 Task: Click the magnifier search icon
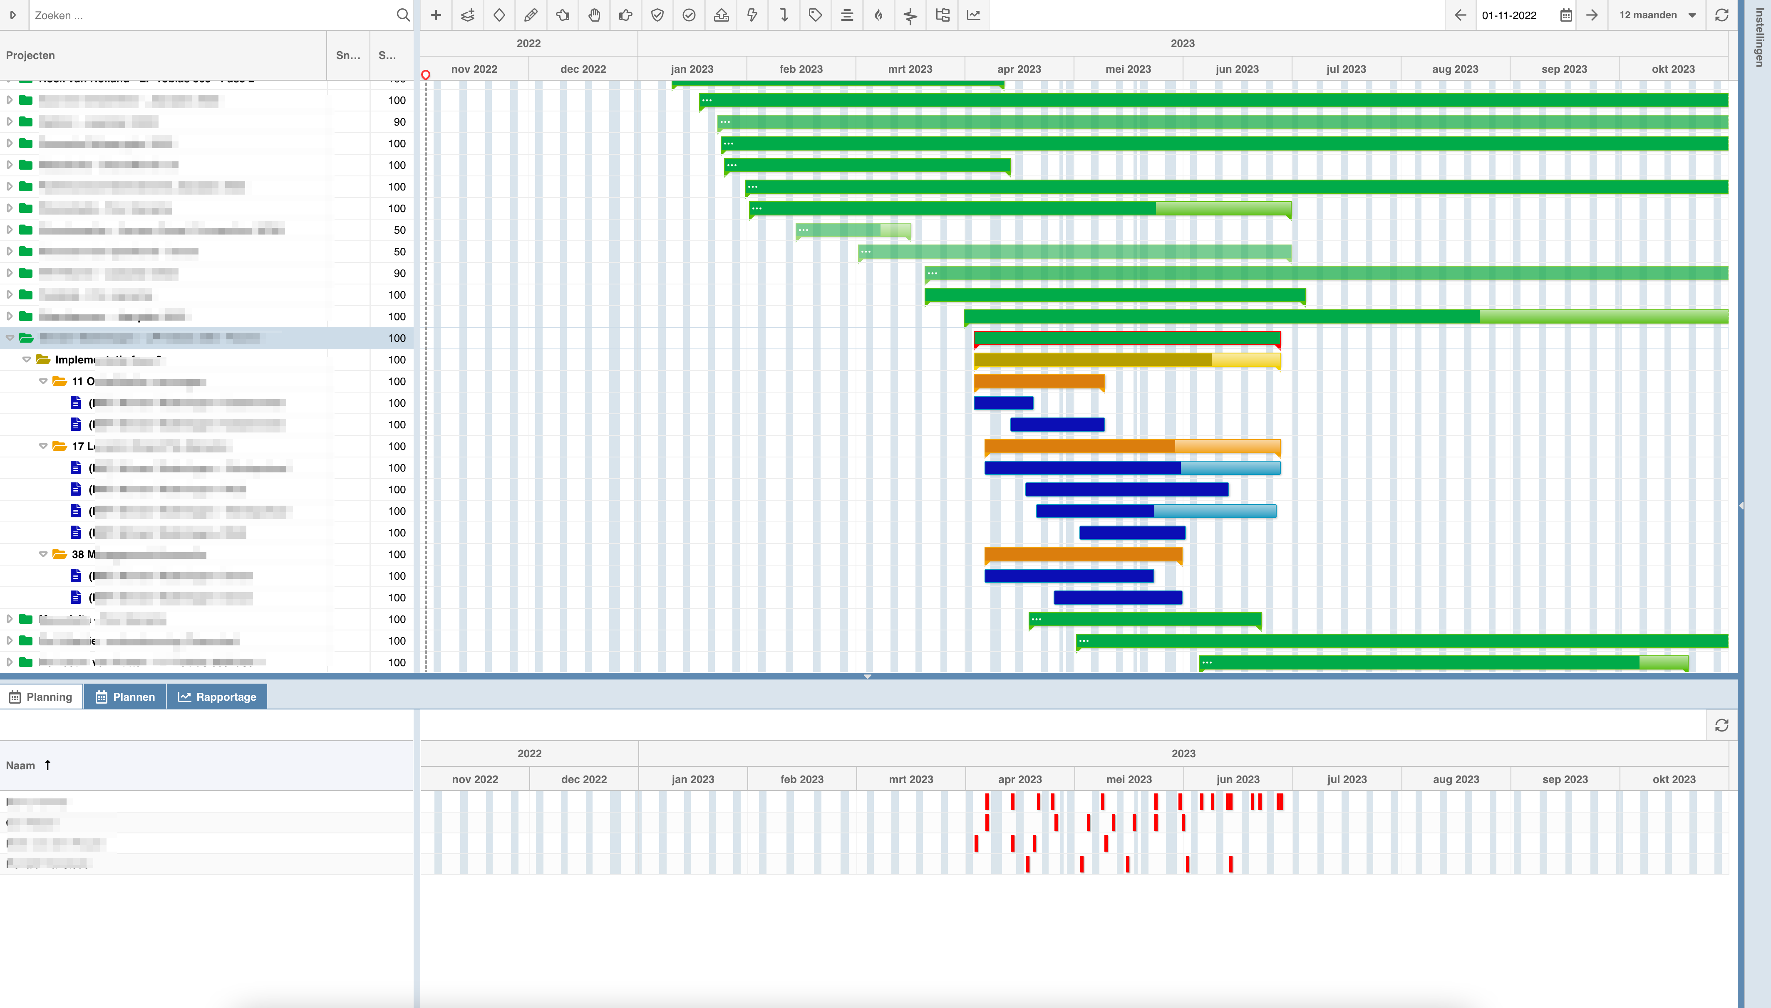403,15
